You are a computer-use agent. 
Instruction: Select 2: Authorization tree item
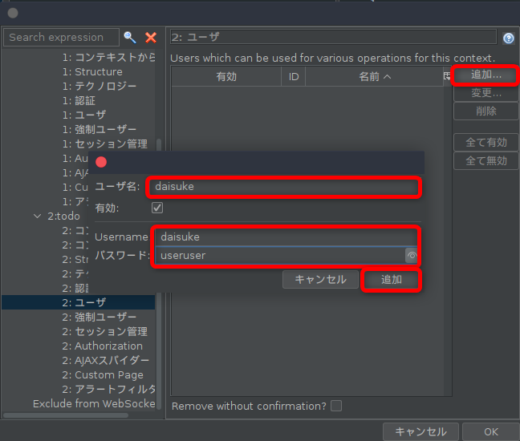coord(102,346)
